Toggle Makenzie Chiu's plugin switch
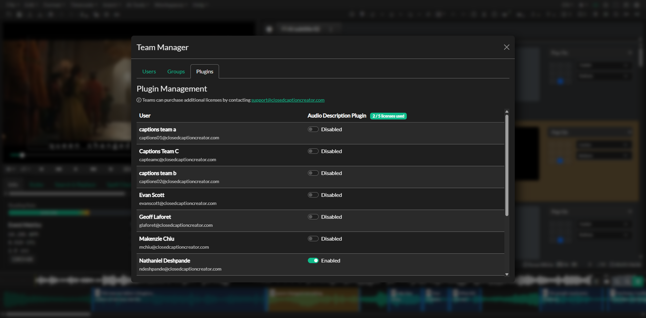Viewport: 646px width, 318px height. click(x=313, y=238)
